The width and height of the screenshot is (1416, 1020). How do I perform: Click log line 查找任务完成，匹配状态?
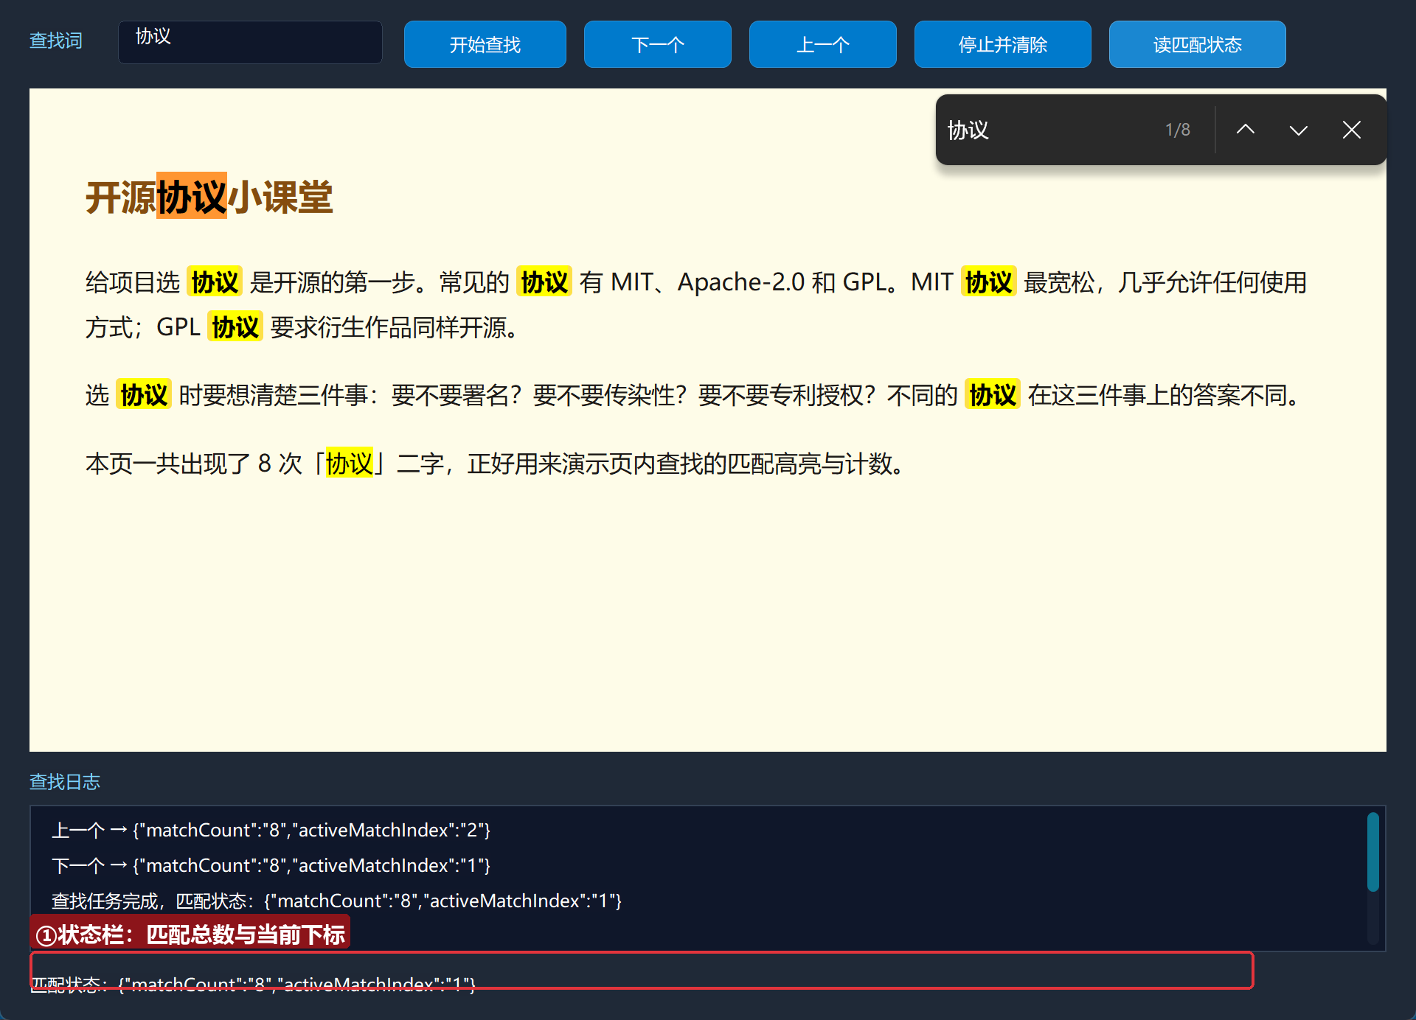(x=336, y=901)
